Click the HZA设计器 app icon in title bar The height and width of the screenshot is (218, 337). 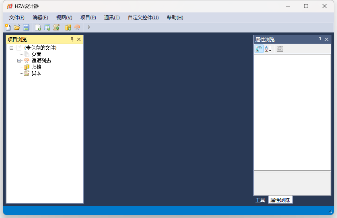pyautogui.click(x=10, y=6)
